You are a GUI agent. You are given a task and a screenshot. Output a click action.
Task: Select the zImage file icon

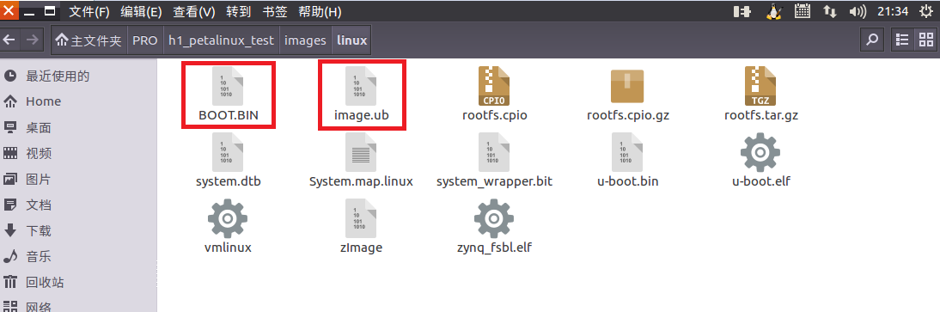click(361, 218)
